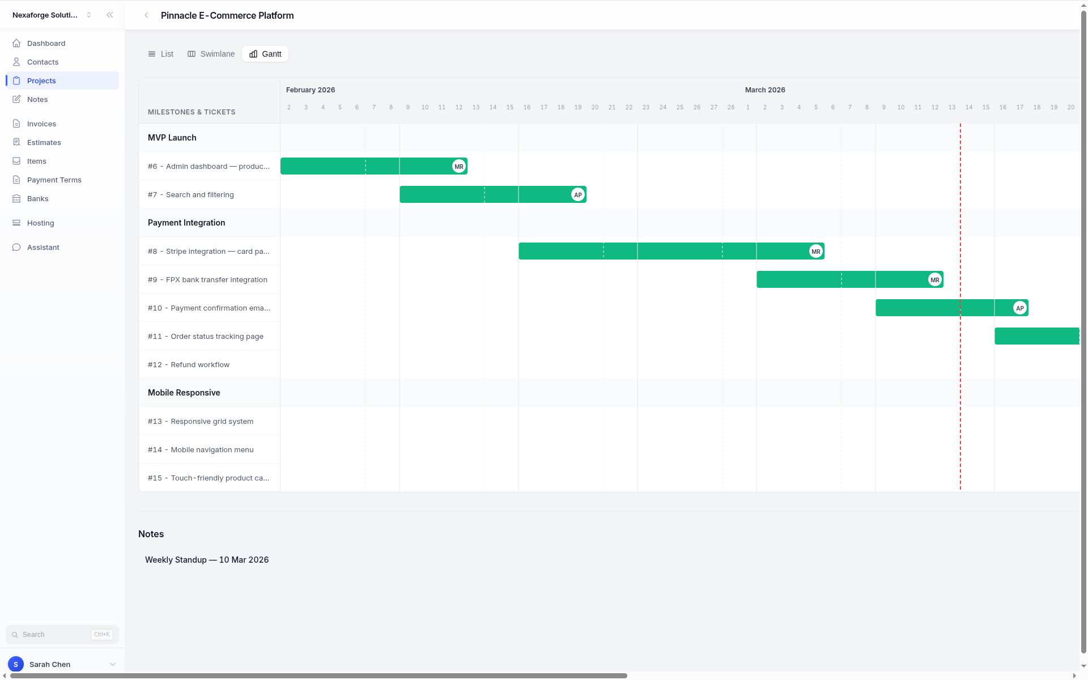The height and width of the screenshot is (680, 1088).
Task: Go back using the back arrow
Action: [147, 15]
